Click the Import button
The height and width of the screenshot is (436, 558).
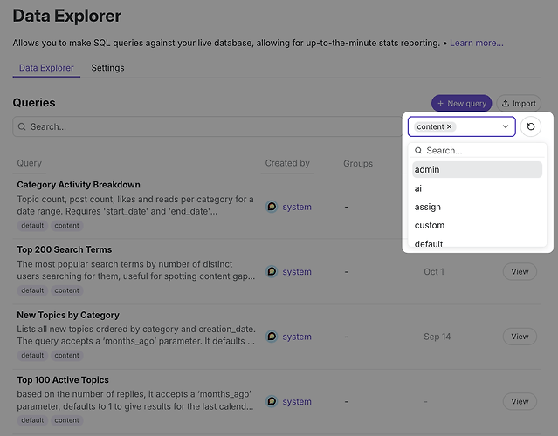[x=519, y=104]
